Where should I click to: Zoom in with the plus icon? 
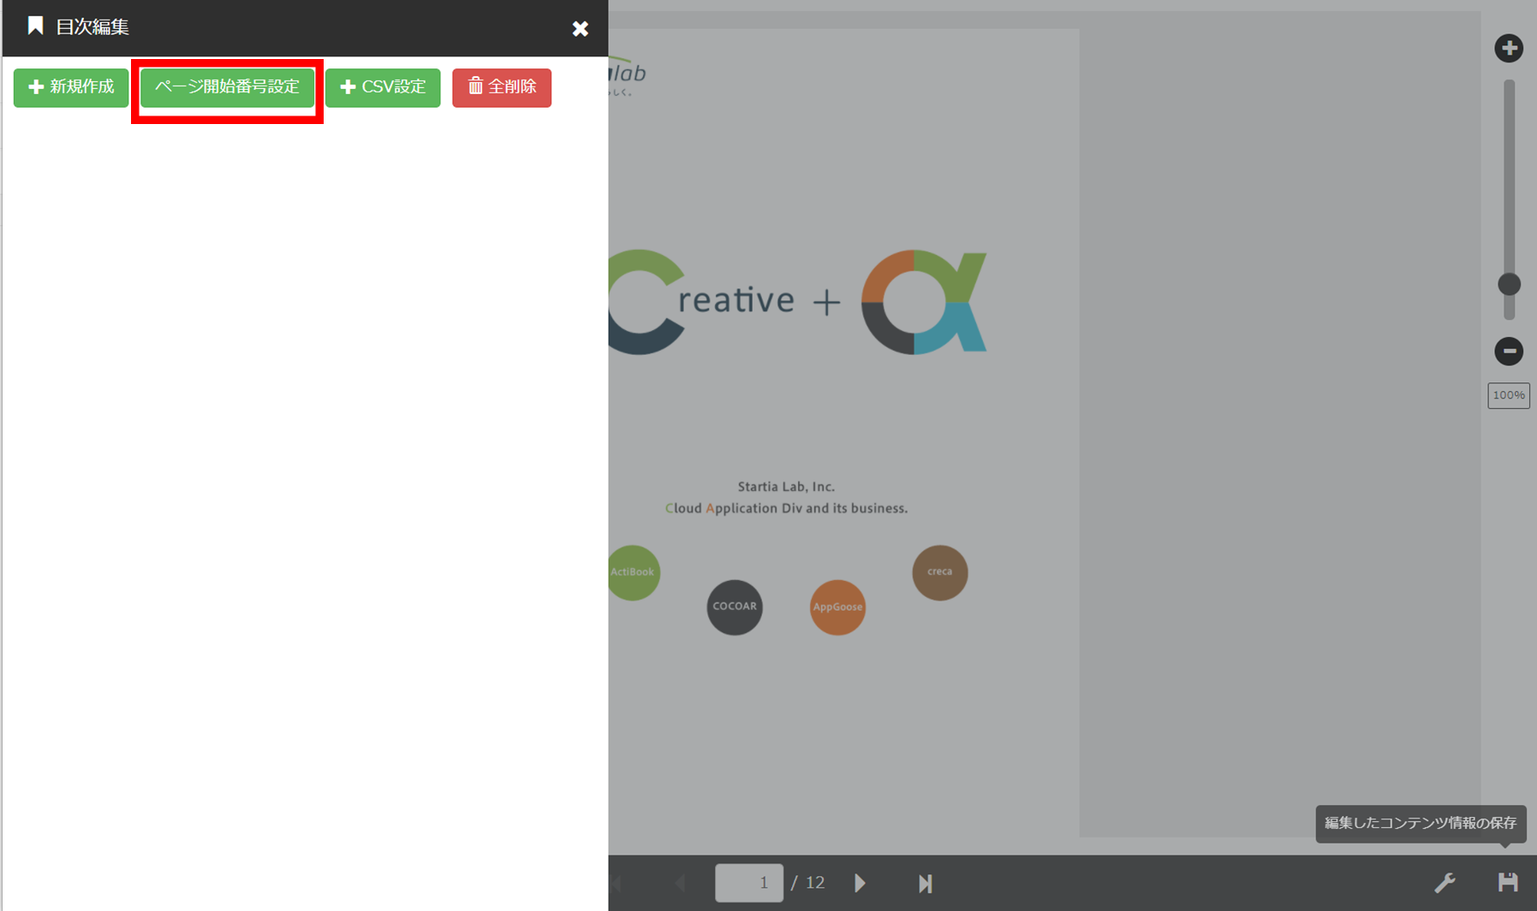coord(1509,48)
